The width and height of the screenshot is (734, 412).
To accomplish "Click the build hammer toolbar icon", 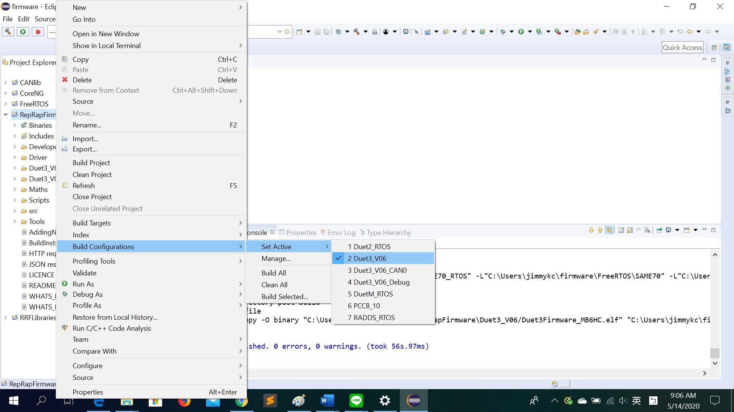I will click(357, 32).
